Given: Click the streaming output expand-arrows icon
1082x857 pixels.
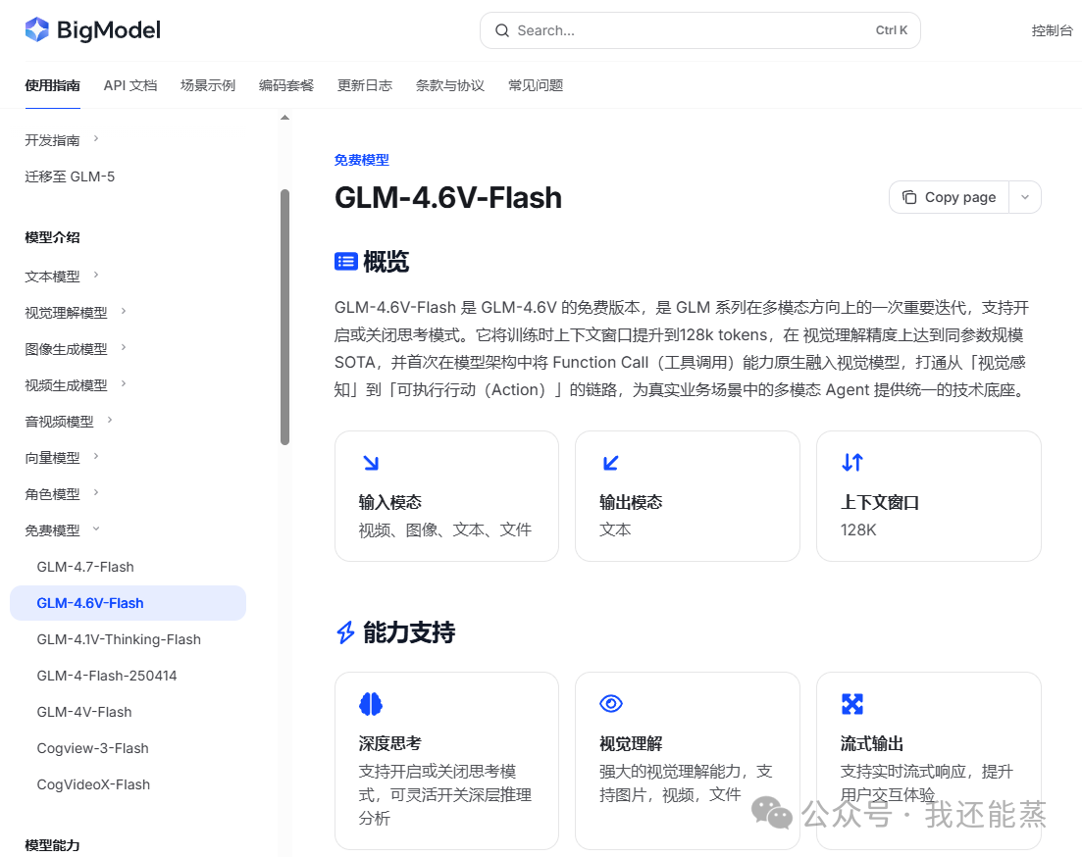Looking at the screenshot, I should pos(852,703).
